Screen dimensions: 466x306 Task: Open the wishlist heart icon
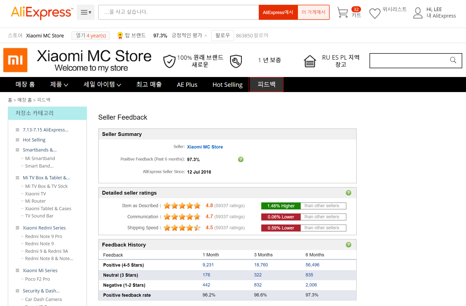coord(375,13)
